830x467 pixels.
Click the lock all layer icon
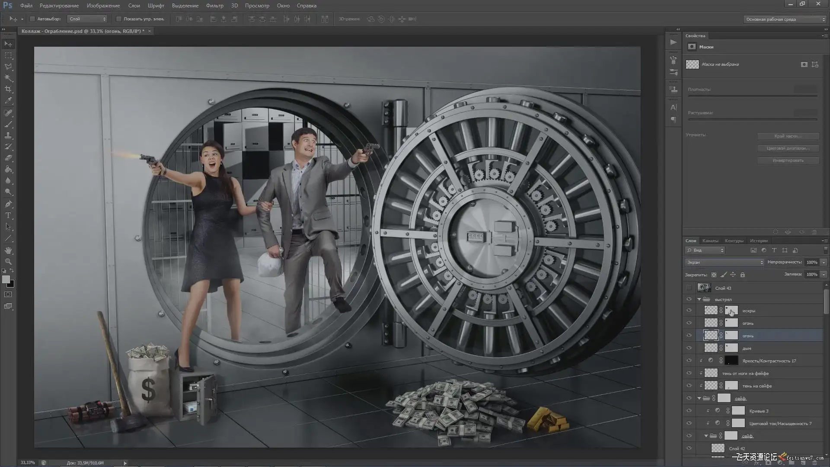point(743,275)
